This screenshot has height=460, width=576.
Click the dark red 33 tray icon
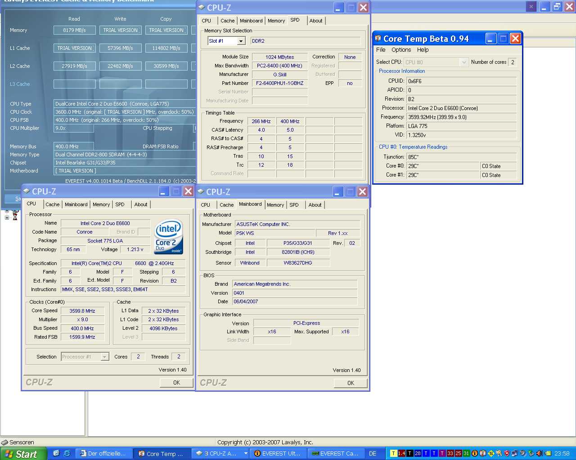click(450, 454)
